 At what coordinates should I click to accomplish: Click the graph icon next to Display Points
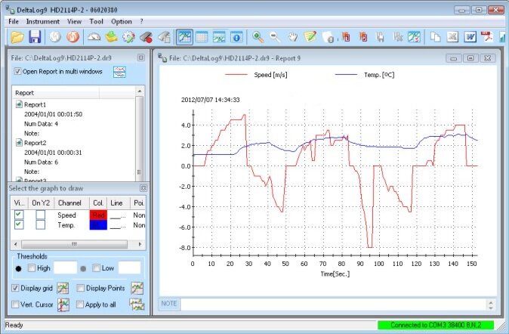point(137,288)
